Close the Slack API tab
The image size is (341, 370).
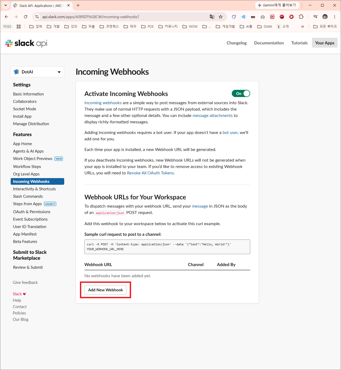68,5
